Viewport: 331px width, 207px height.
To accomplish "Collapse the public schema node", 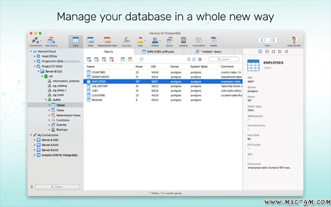I will (46, 100).
